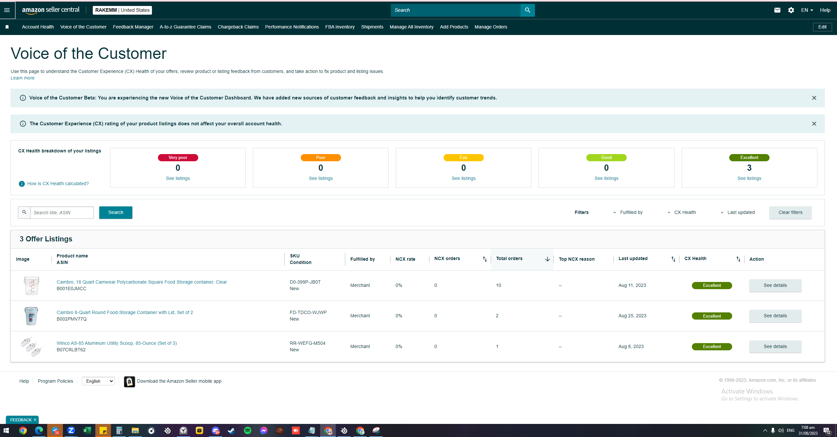Viewport: 837px width, 437px height.
Task: Open Winco aluminum scoop product image
Action: click(x=31, y=347)
